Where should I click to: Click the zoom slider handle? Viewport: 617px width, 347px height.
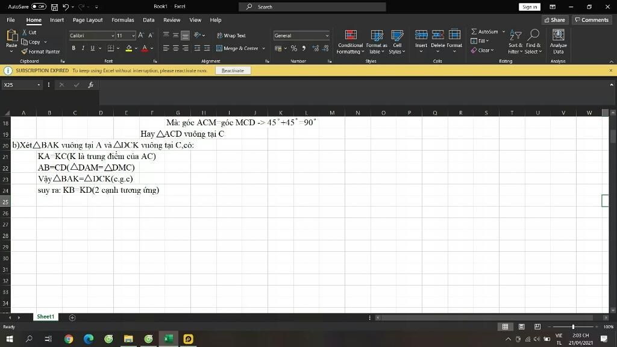click(573, 327)
